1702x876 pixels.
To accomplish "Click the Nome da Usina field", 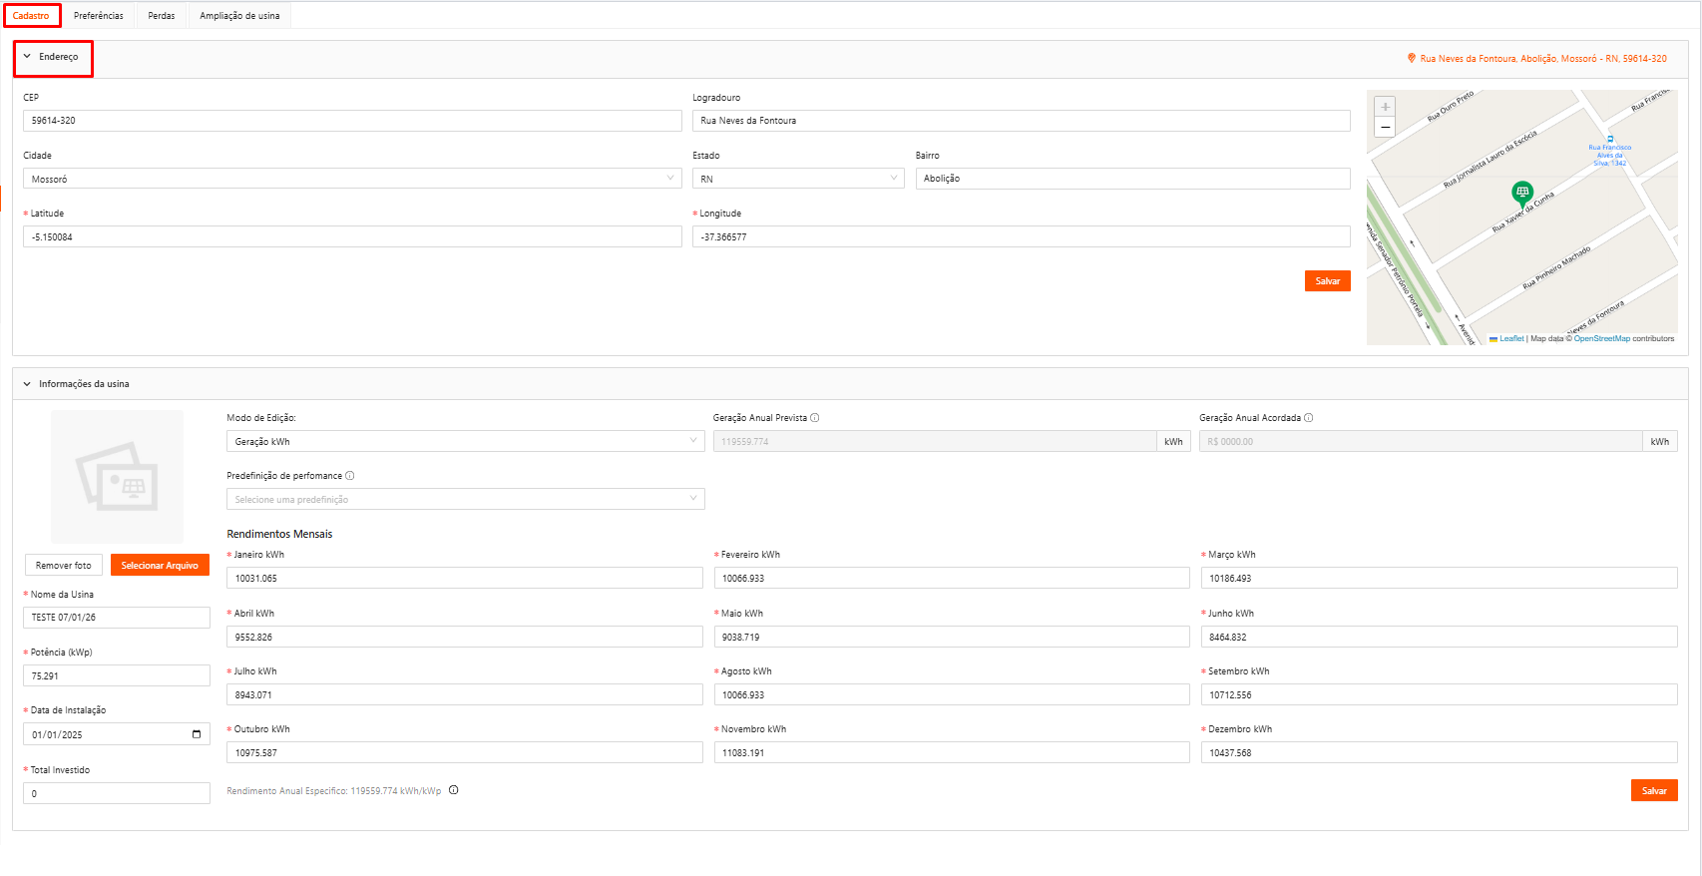I will coord(117,618).
